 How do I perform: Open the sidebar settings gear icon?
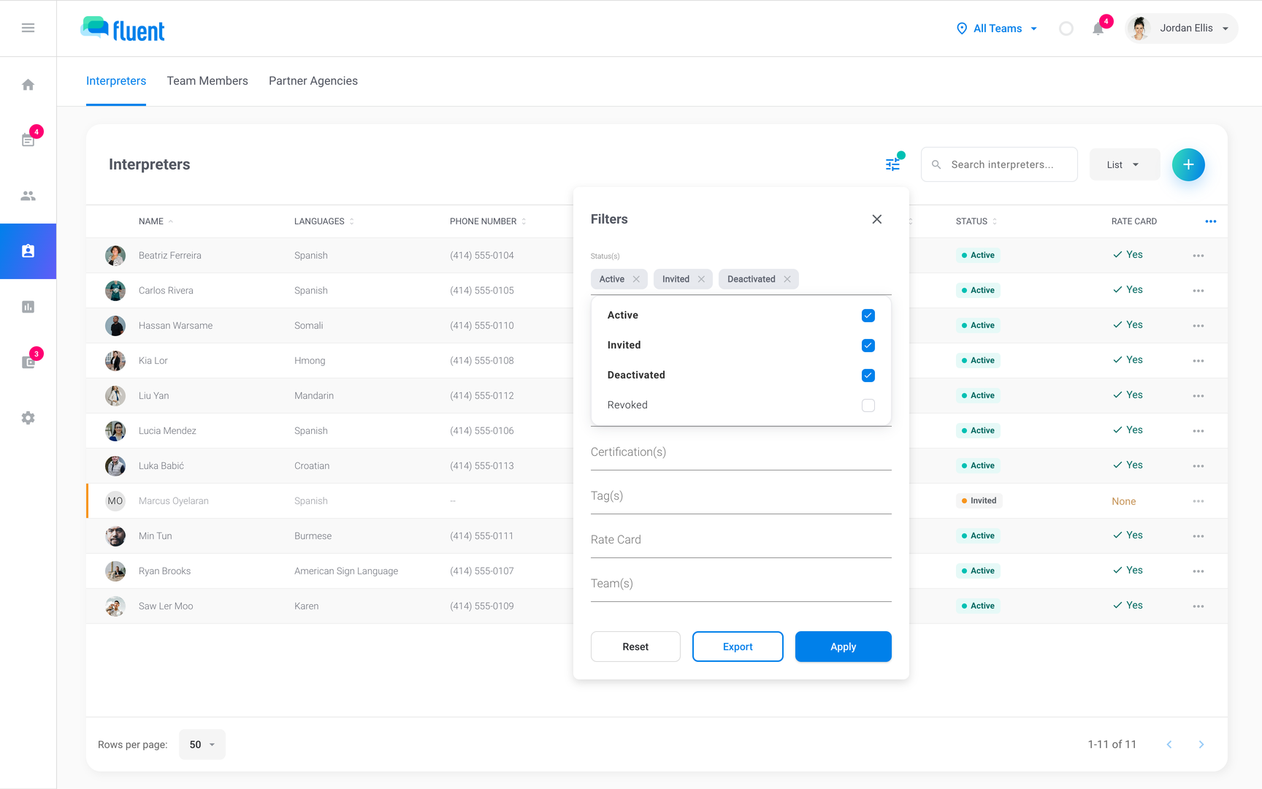tap(28, 418)
